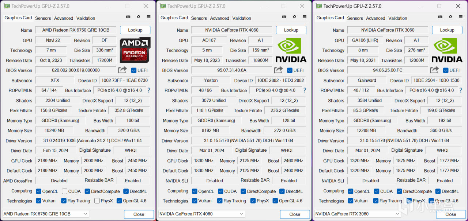Click Release Date value Oct 8, 2023
This screenshot has height=221, width=468.
(51, 60)
